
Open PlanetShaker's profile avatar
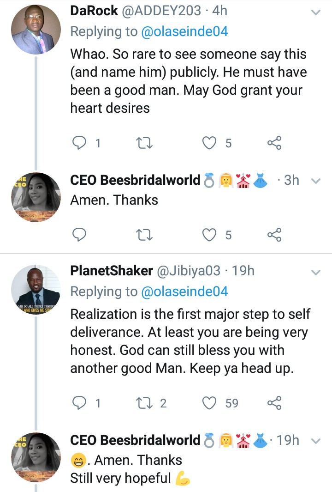(36, 290)
